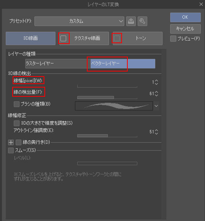This screenshot has width=205, height=221.
Task: Click the キャンセル button
Action: point(185,29)
